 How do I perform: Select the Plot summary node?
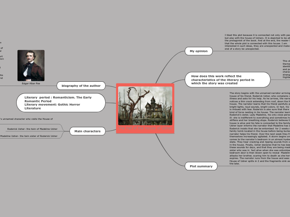(201, 166)
